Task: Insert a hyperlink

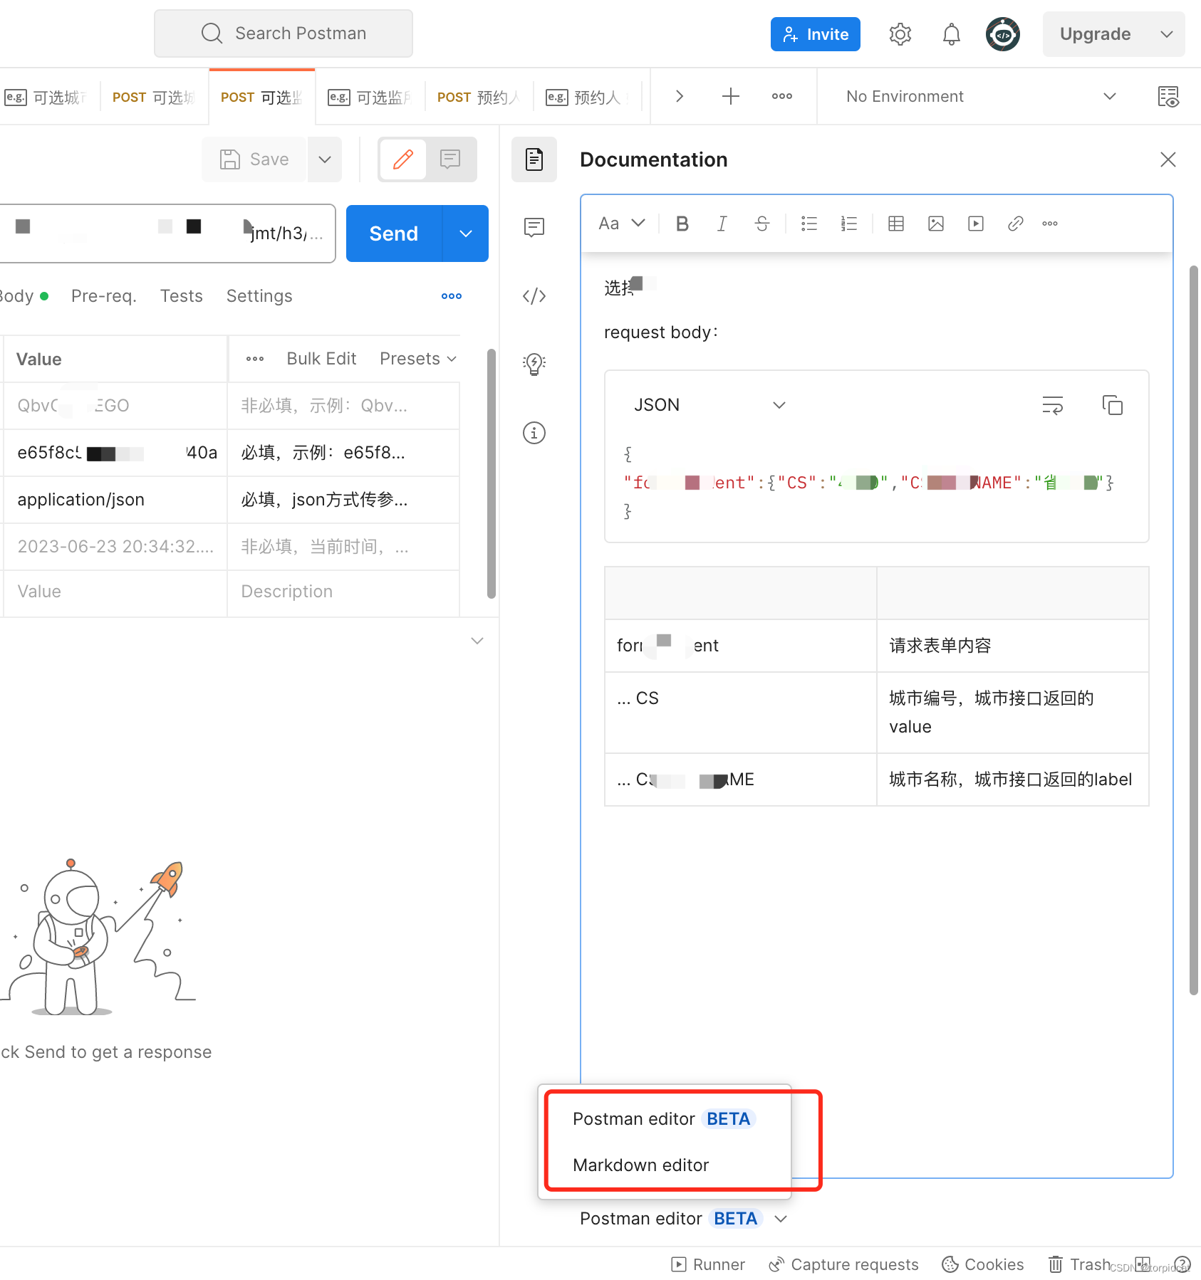Action: [x=1016, y=224]
